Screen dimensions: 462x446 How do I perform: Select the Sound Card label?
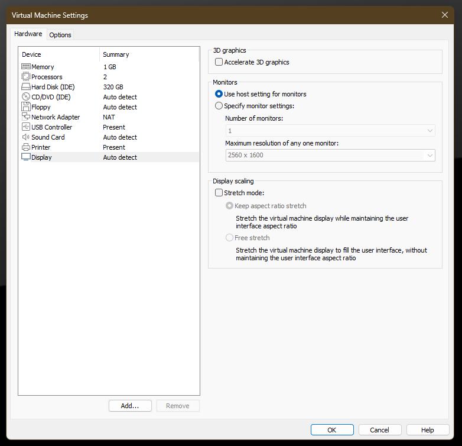(x=48, y=137)
